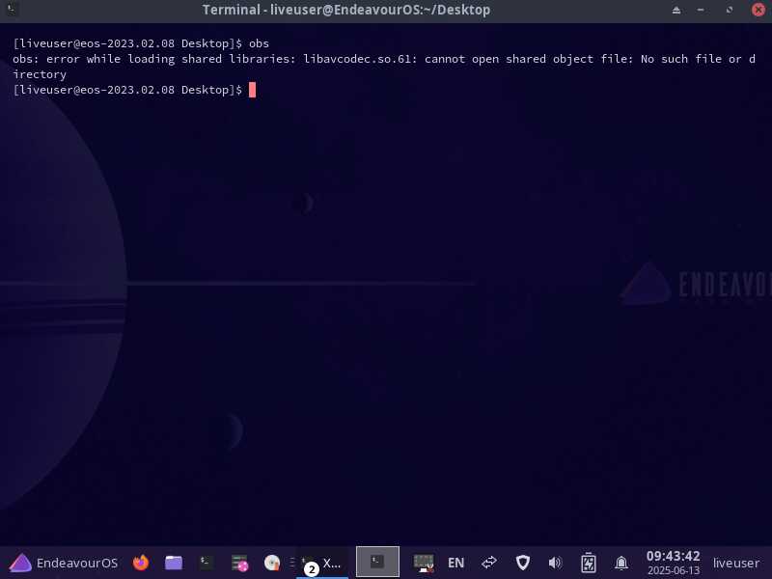This screenshot has height=579, width=772.
Task: Open the liveuser session menu
Action: [736, 563]
